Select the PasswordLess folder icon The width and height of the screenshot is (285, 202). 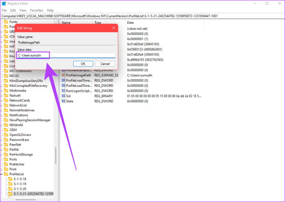point(6,140)
